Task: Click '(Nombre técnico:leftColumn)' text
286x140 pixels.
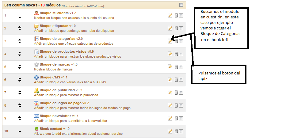Action: point(83,6)
